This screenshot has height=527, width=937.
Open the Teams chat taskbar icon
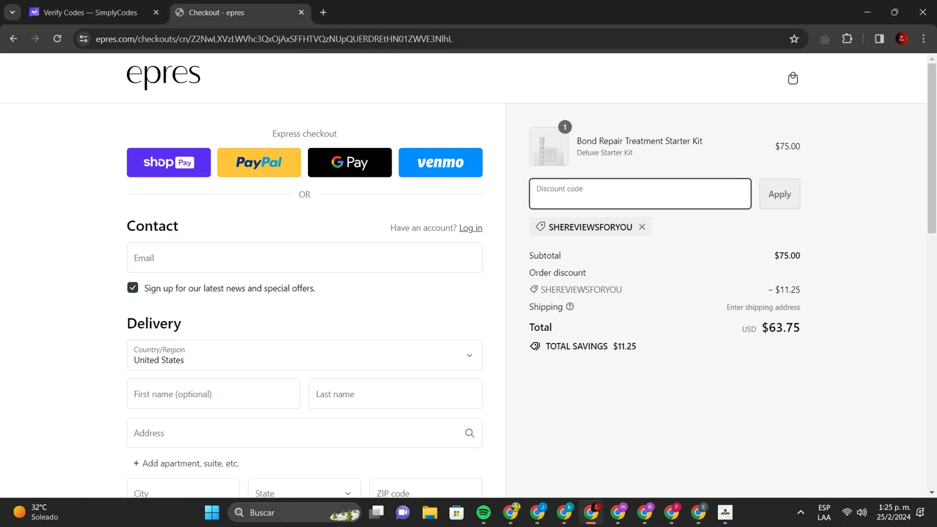click(403, 512)
